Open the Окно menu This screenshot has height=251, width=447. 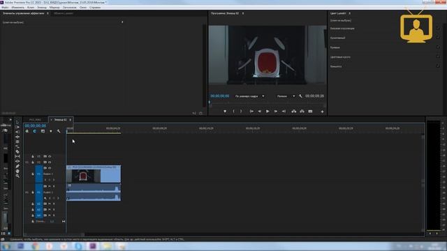pyautogui.click(x=83, y=8)
